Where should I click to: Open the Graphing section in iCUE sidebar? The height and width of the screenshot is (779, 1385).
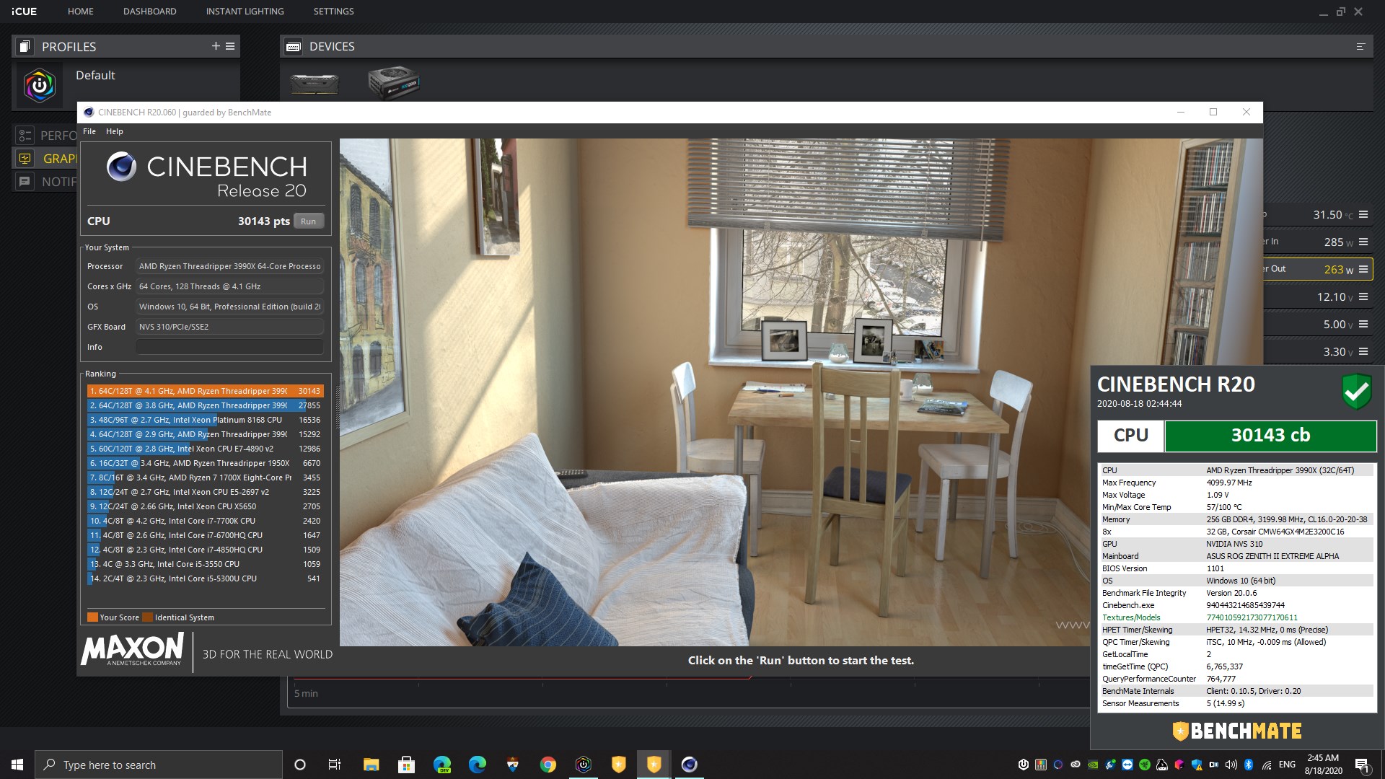tap(25, 158)
